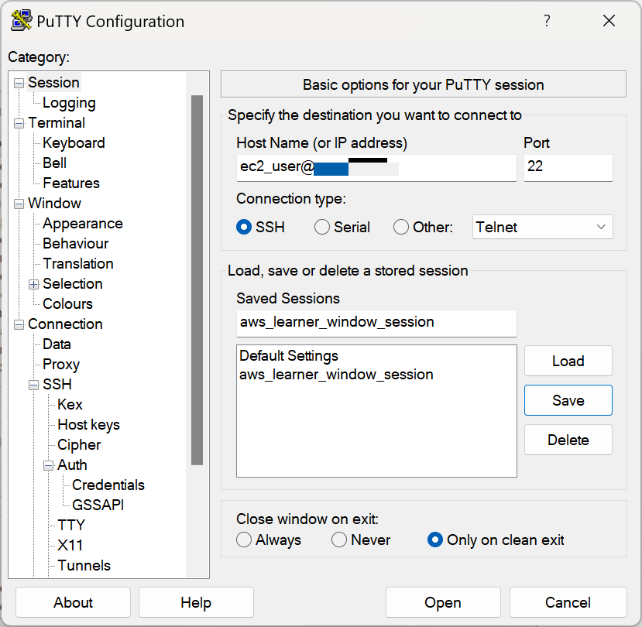Open the Appearance settings category
Viewport: 642px width, 627px height.
(82, 224)
